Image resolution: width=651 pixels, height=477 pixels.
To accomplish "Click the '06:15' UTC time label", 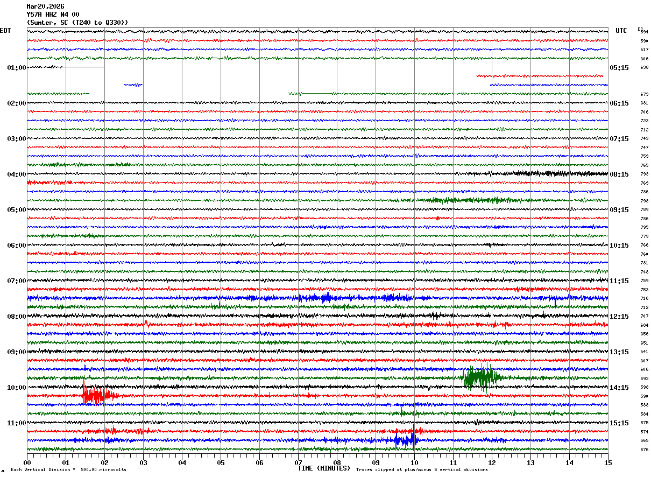I will [619, 103].
